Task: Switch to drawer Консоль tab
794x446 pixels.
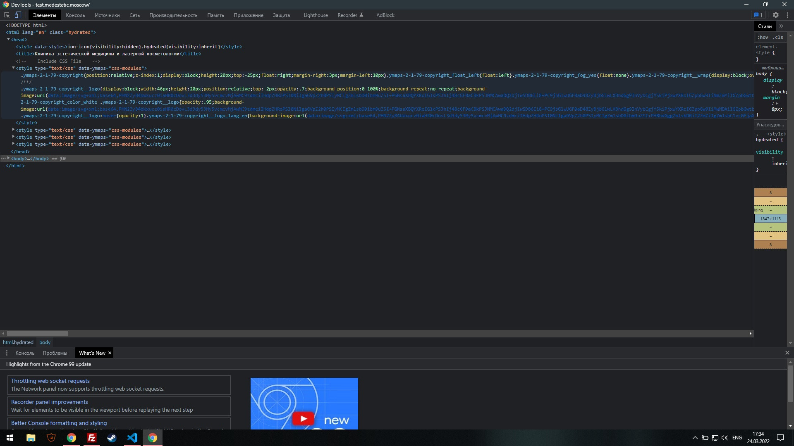Action: coord(25,353)
